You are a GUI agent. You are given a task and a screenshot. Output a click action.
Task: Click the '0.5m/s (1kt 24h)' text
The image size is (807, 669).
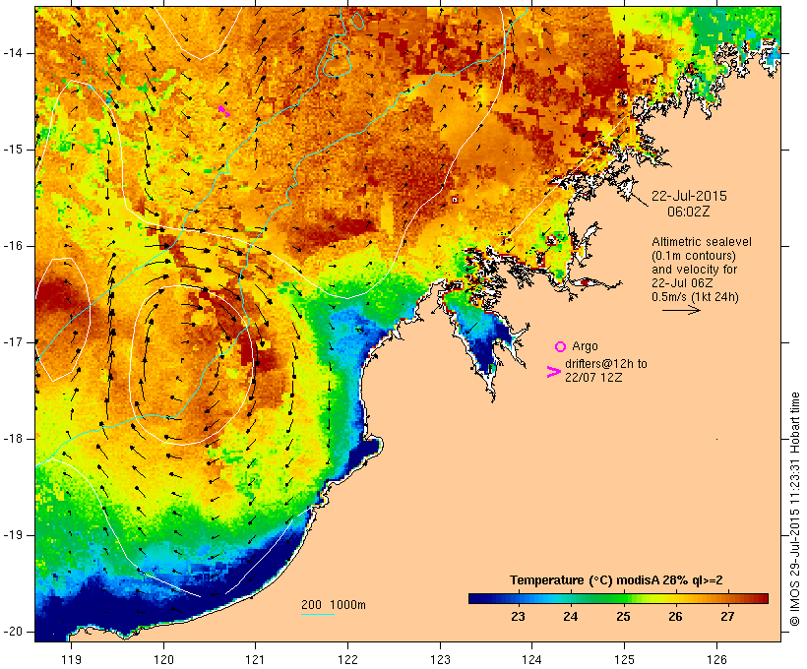tap(695, 297)
